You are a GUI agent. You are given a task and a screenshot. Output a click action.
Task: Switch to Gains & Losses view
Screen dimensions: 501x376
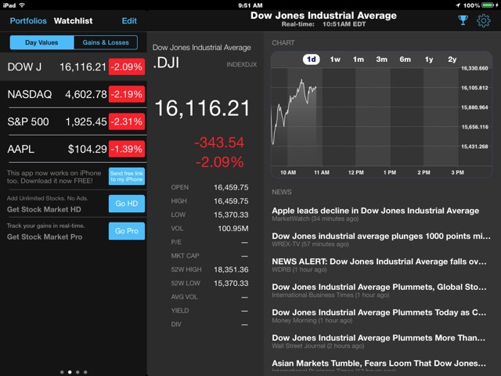point(106,42)
